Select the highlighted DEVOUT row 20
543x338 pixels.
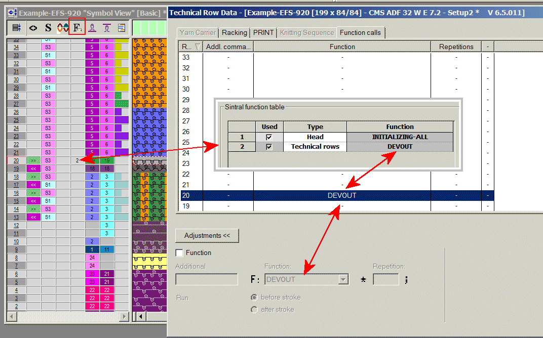[x=341, y=195]
